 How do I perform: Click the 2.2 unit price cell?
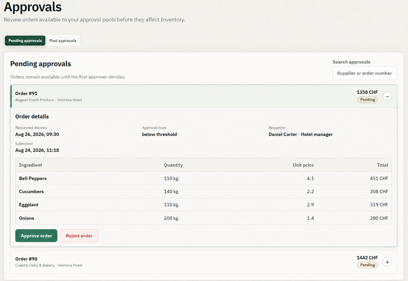[x=310, y=192]
